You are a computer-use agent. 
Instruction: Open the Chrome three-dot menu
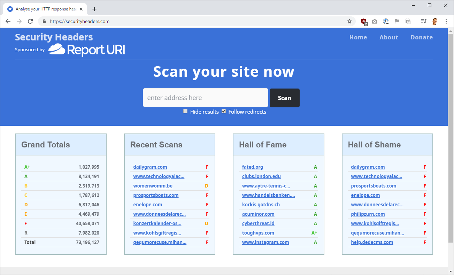coord(446,22)
